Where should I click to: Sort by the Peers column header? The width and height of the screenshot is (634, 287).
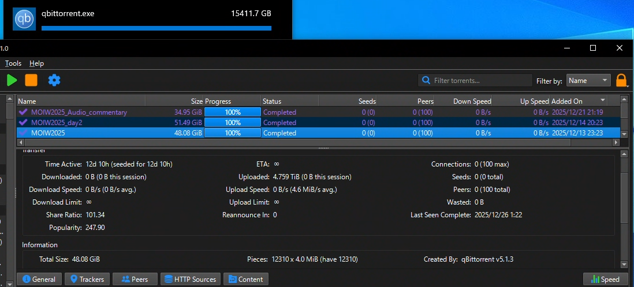[x=405, y=101]
